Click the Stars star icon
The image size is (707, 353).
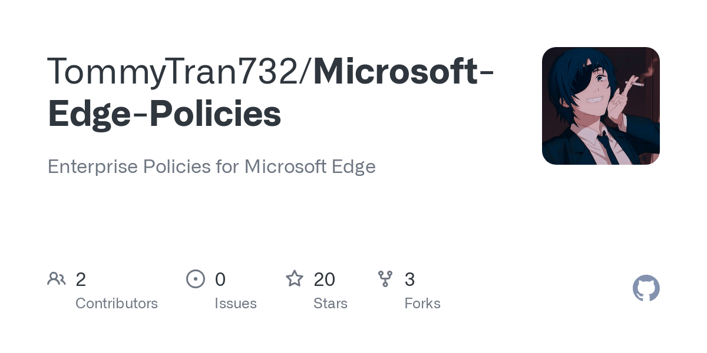click(x=295, y=278)
